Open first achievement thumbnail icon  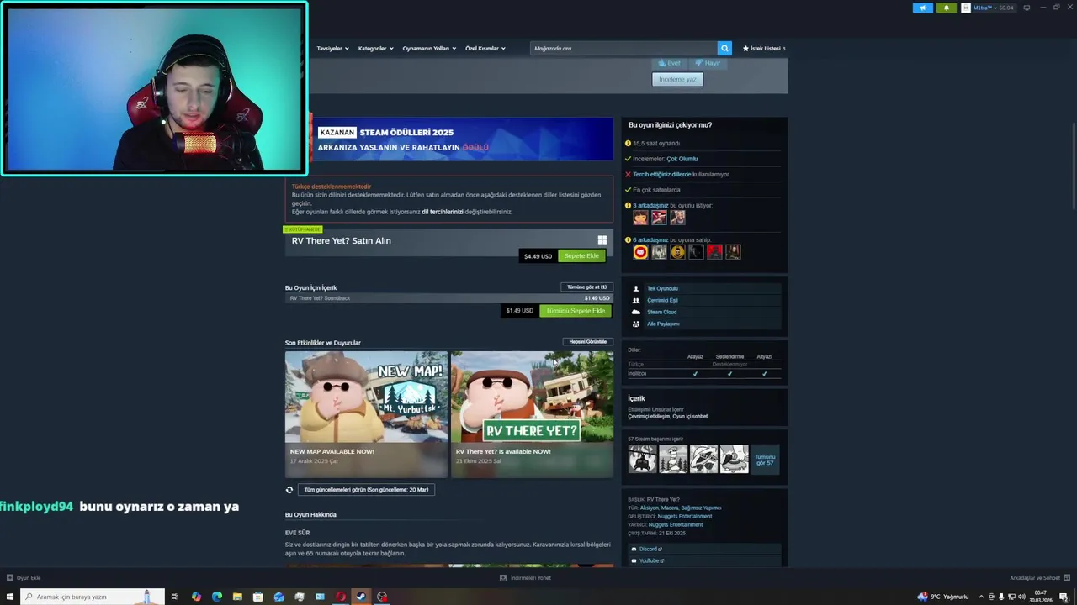(643, 459)
